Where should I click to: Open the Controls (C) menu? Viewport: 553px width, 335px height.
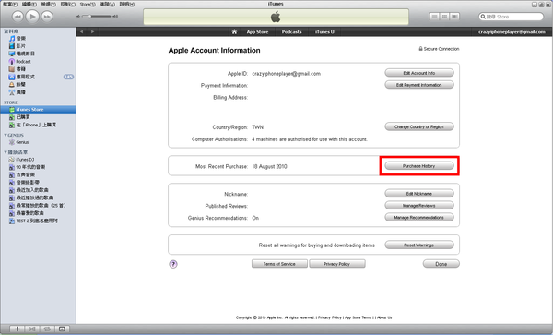(67, 5)
